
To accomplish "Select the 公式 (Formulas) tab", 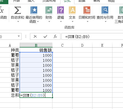I will coord(67,1).
